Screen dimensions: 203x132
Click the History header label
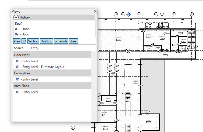point(25,17)
